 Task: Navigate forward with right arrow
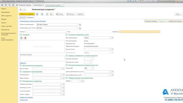pos(24,9)
